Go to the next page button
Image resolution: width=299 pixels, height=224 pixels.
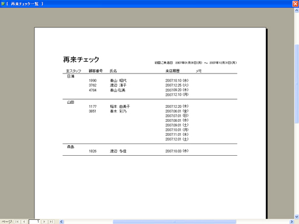44,222
